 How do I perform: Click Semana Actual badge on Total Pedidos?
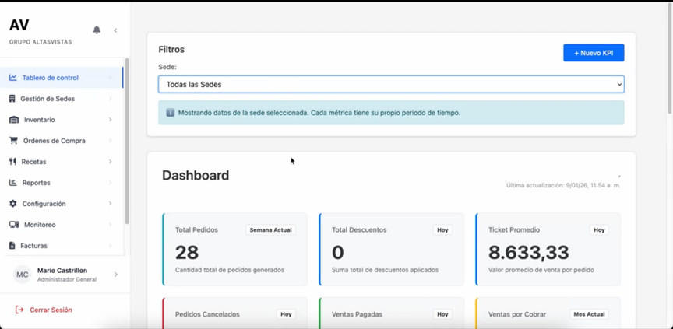pyautogui.click(x=270, y=230)
